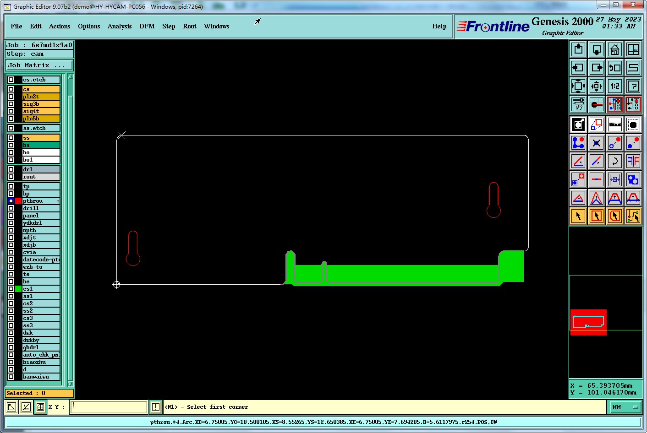Image resolution: width=647 pixels, height=433 pixels.
Task: Toggle the npth layer checkbox
Action: click(x=11, y=230)
